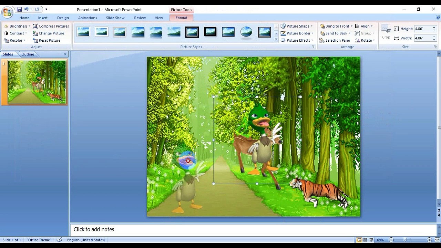Select the Crop tool

386,32
